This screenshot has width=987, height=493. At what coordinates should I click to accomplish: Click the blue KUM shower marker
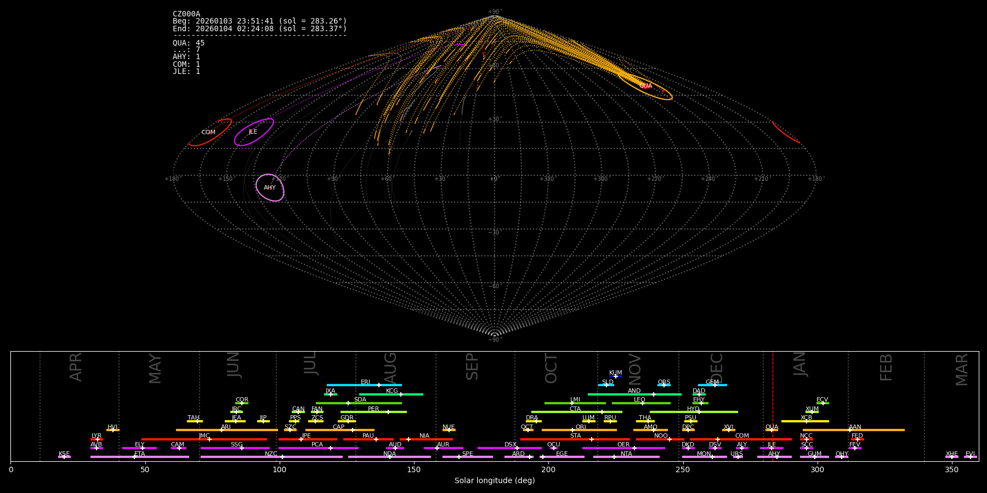click(x=616, y=376)
